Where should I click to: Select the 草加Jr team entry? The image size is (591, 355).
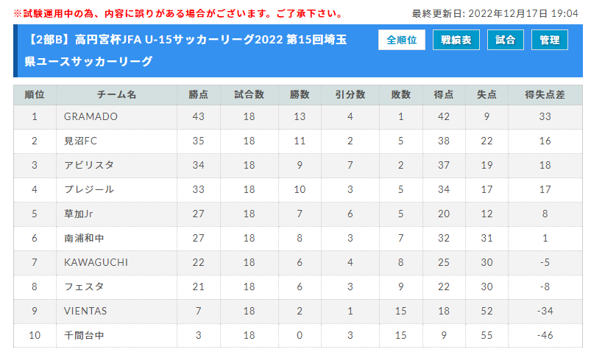(x=79, y=214)
